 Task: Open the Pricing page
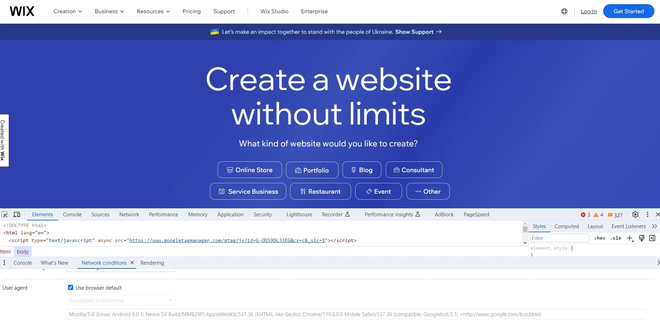(191, 11)
